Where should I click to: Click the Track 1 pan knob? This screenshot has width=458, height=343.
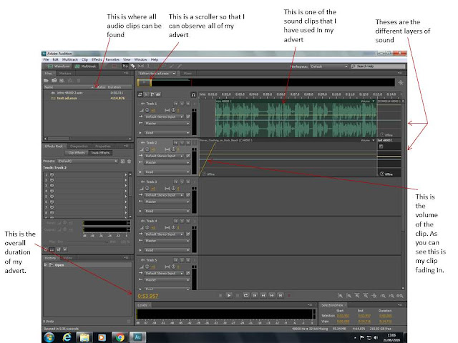click(173, 110)
